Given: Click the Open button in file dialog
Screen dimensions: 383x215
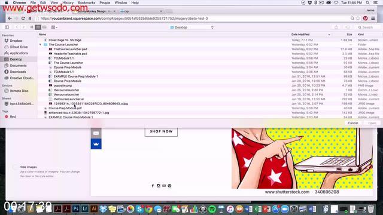Looking at the screenshot, I should pyautogui.click(x=372, y=123).
